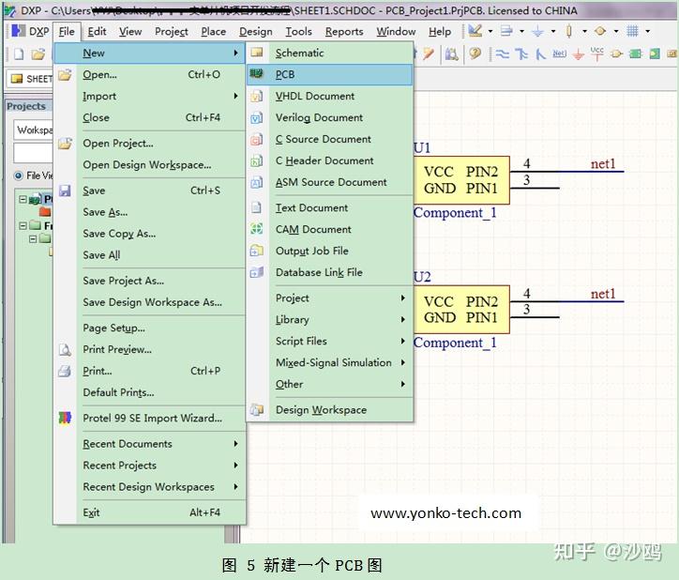Click the ASM Source Document icon
679x580 pixels.
[x=256, y=182]
